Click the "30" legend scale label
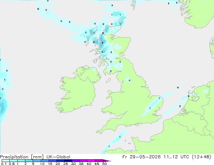The width and height of the screenshot is (214, 165). (73, 164)
